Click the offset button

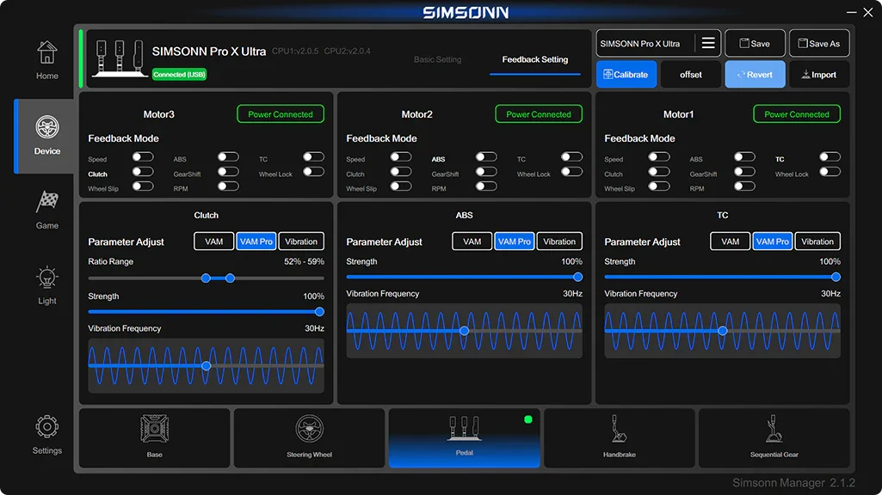click(x=691, y=74)
